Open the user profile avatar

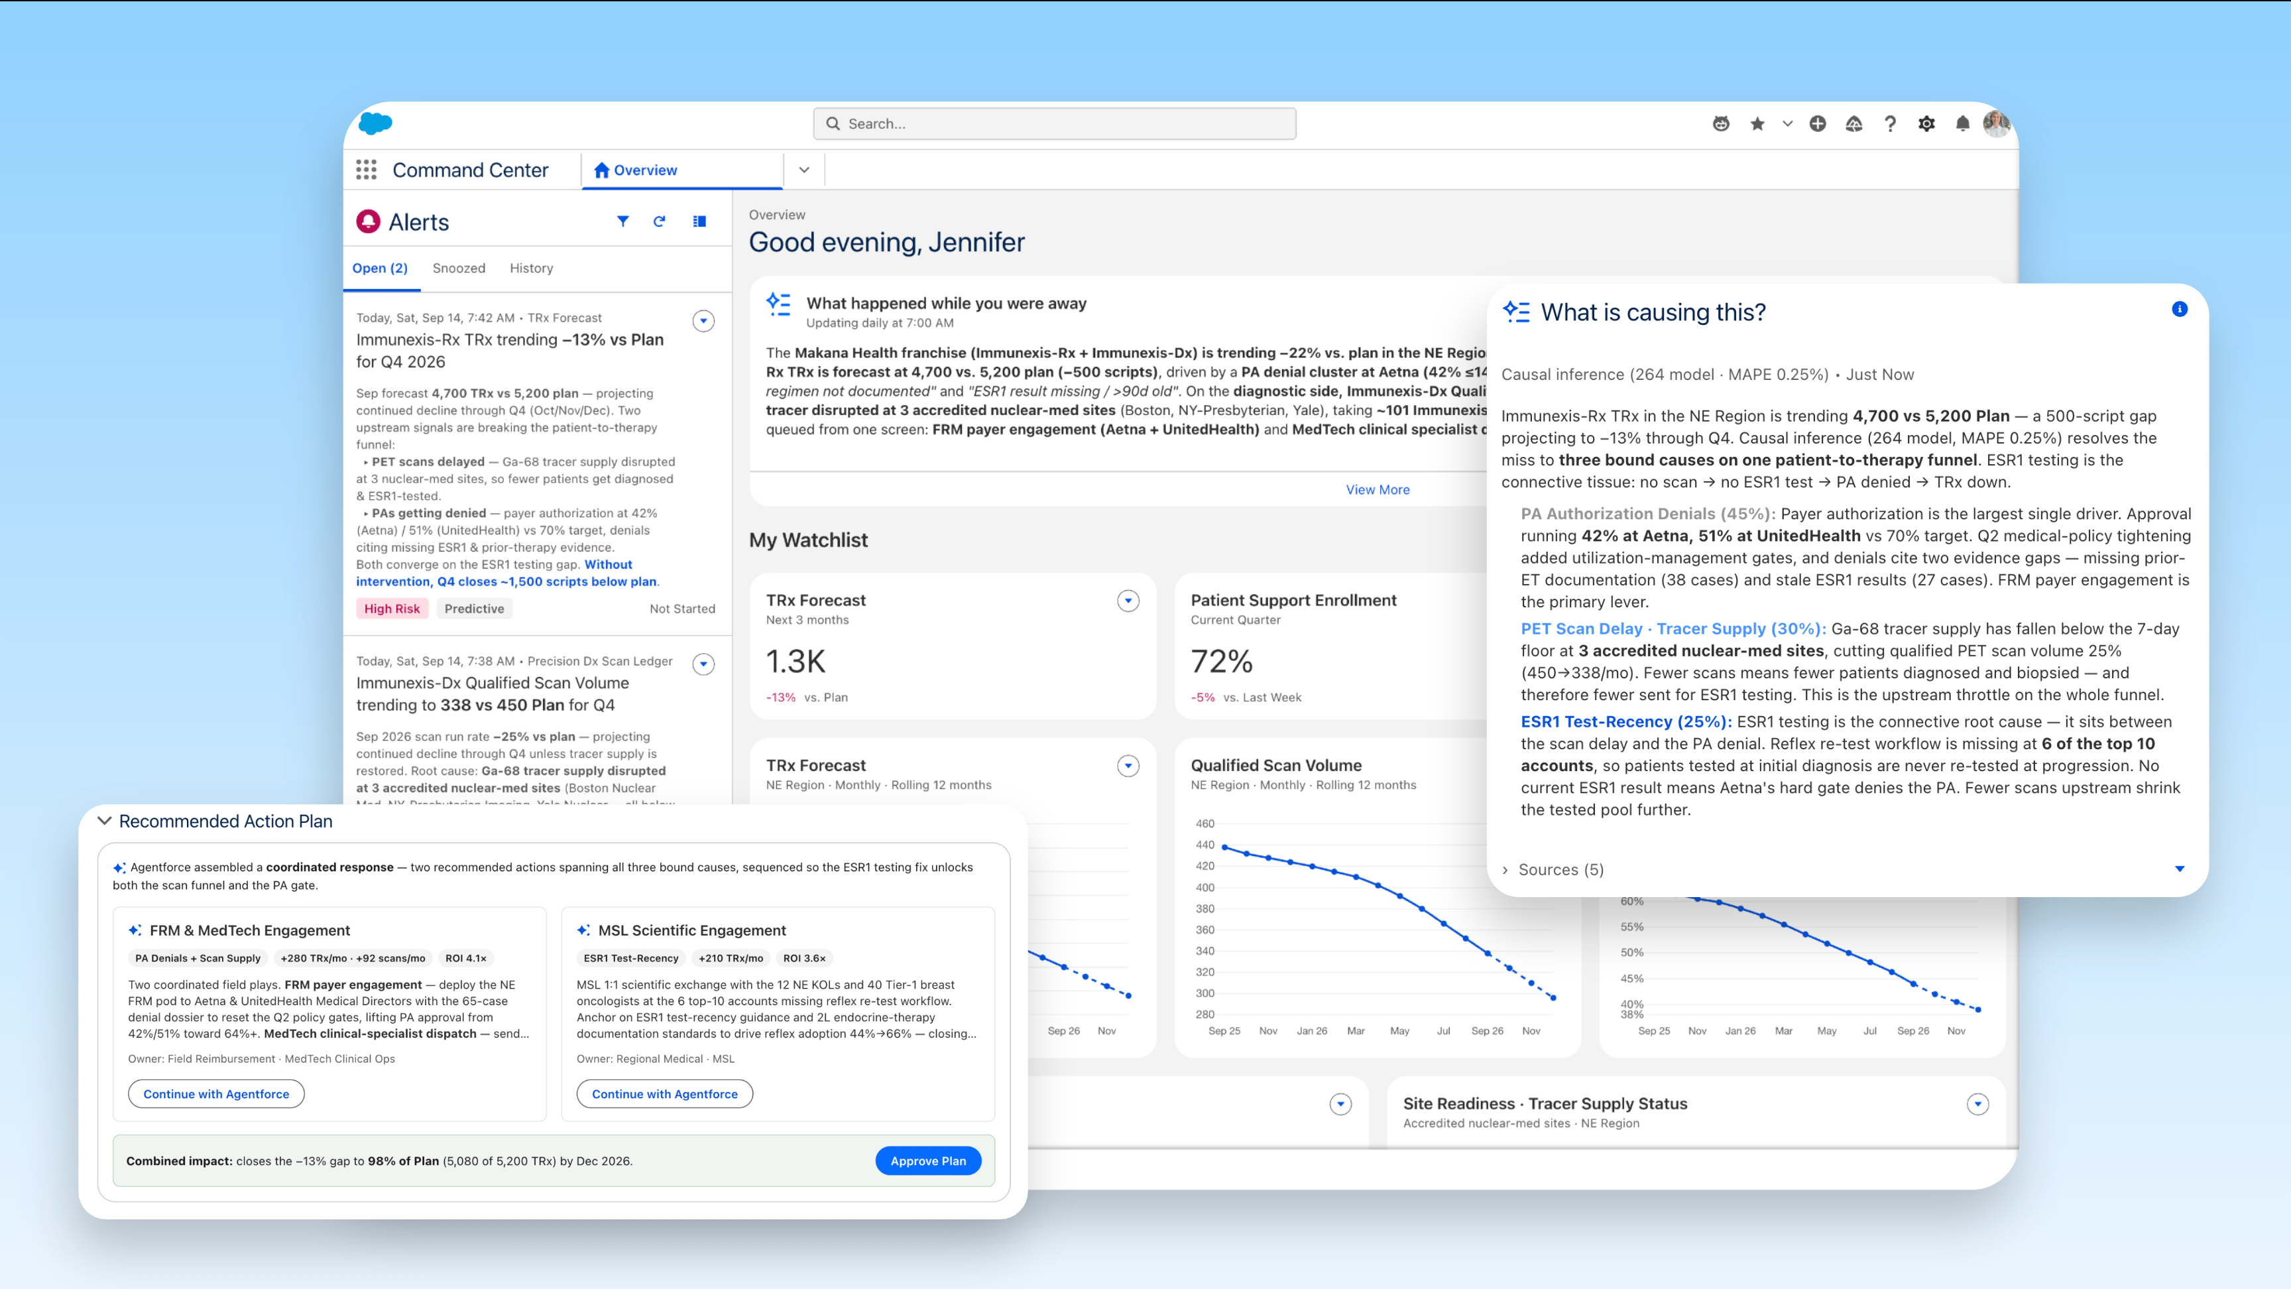coord(1997,123)
